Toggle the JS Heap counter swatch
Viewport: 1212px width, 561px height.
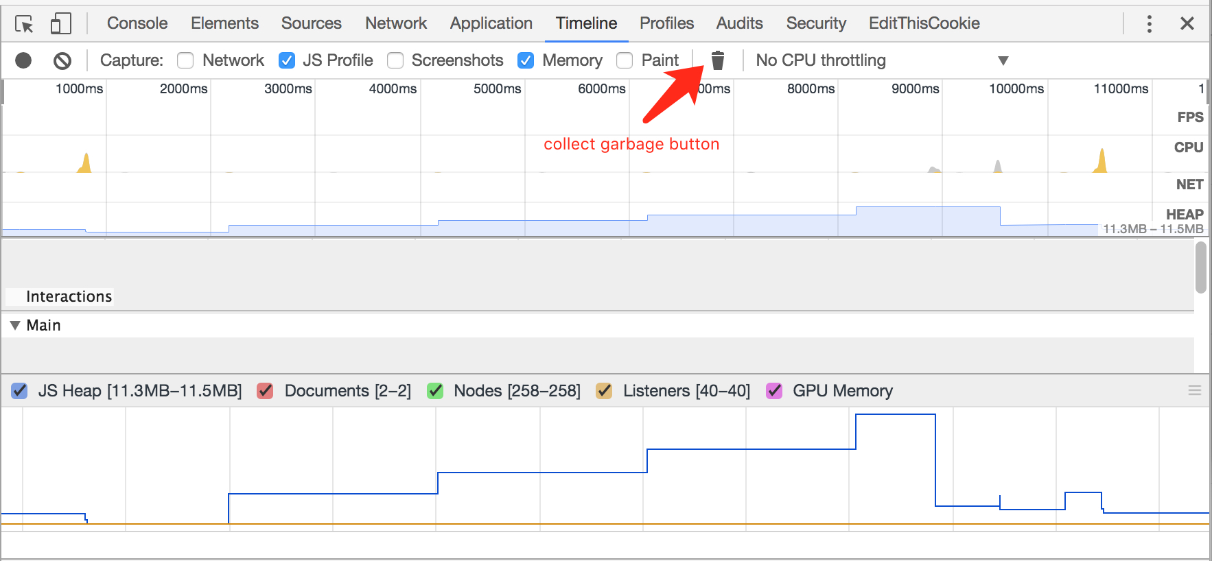[x=19, y=391]
